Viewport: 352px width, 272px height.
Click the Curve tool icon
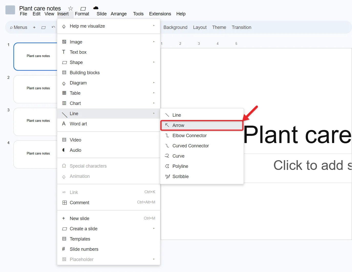pos(167,156)
